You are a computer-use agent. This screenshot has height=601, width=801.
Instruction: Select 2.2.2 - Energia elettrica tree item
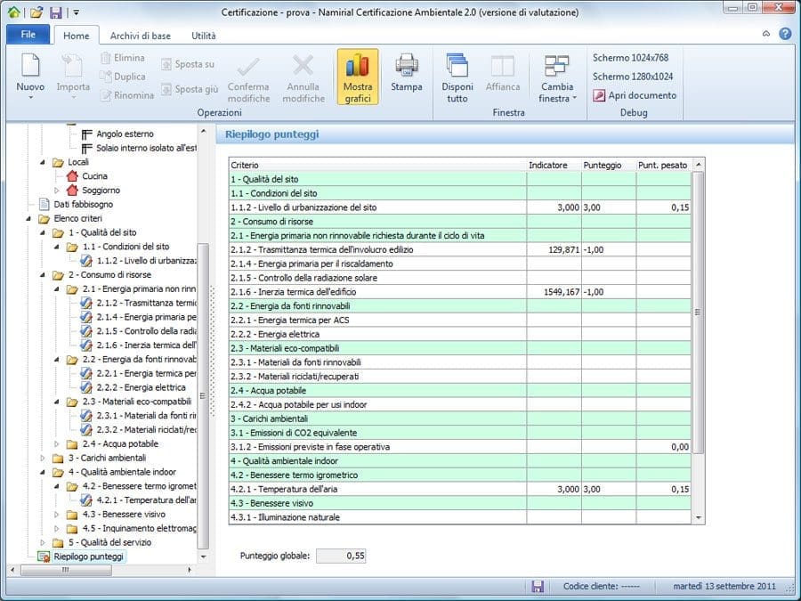pyautogui.click(x=141, y=387)
